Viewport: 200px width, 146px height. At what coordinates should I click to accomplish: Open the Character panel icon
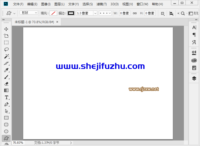(194, 27)
